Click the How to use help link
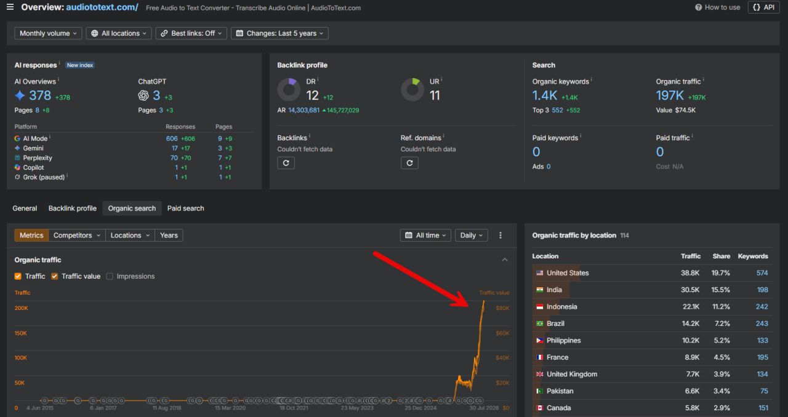 [717, 7]
